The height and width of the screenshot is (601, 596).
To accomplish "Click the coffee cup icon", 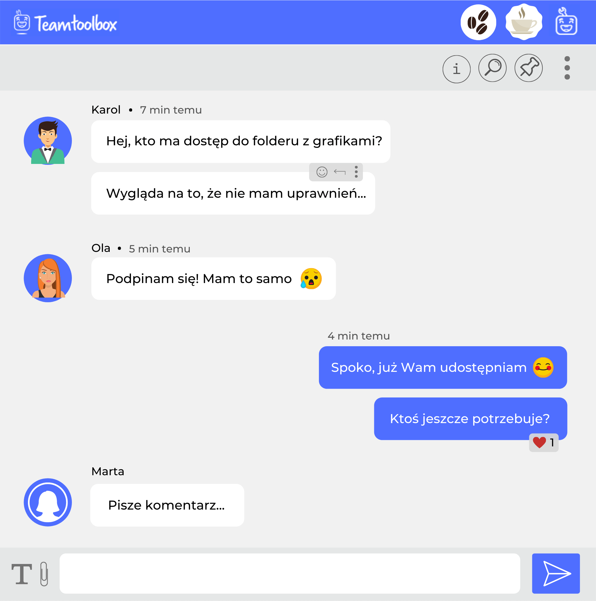I will tap(524, 22).
